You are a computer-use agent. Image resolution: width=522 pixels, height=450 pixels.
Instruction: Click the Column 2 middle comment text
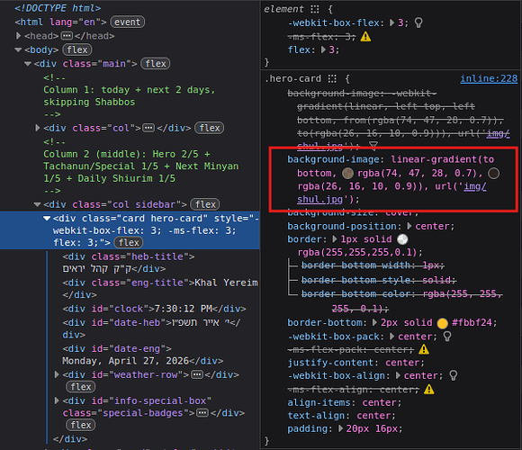pos(141,166)
